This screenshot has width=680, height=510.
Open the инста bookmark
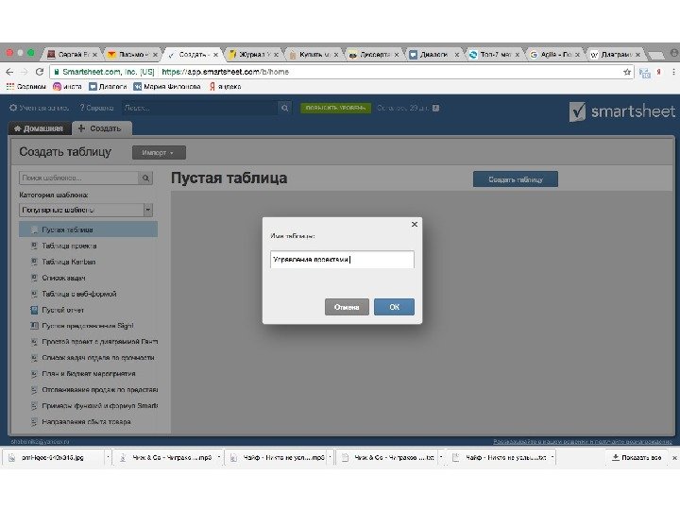(67, 87)
